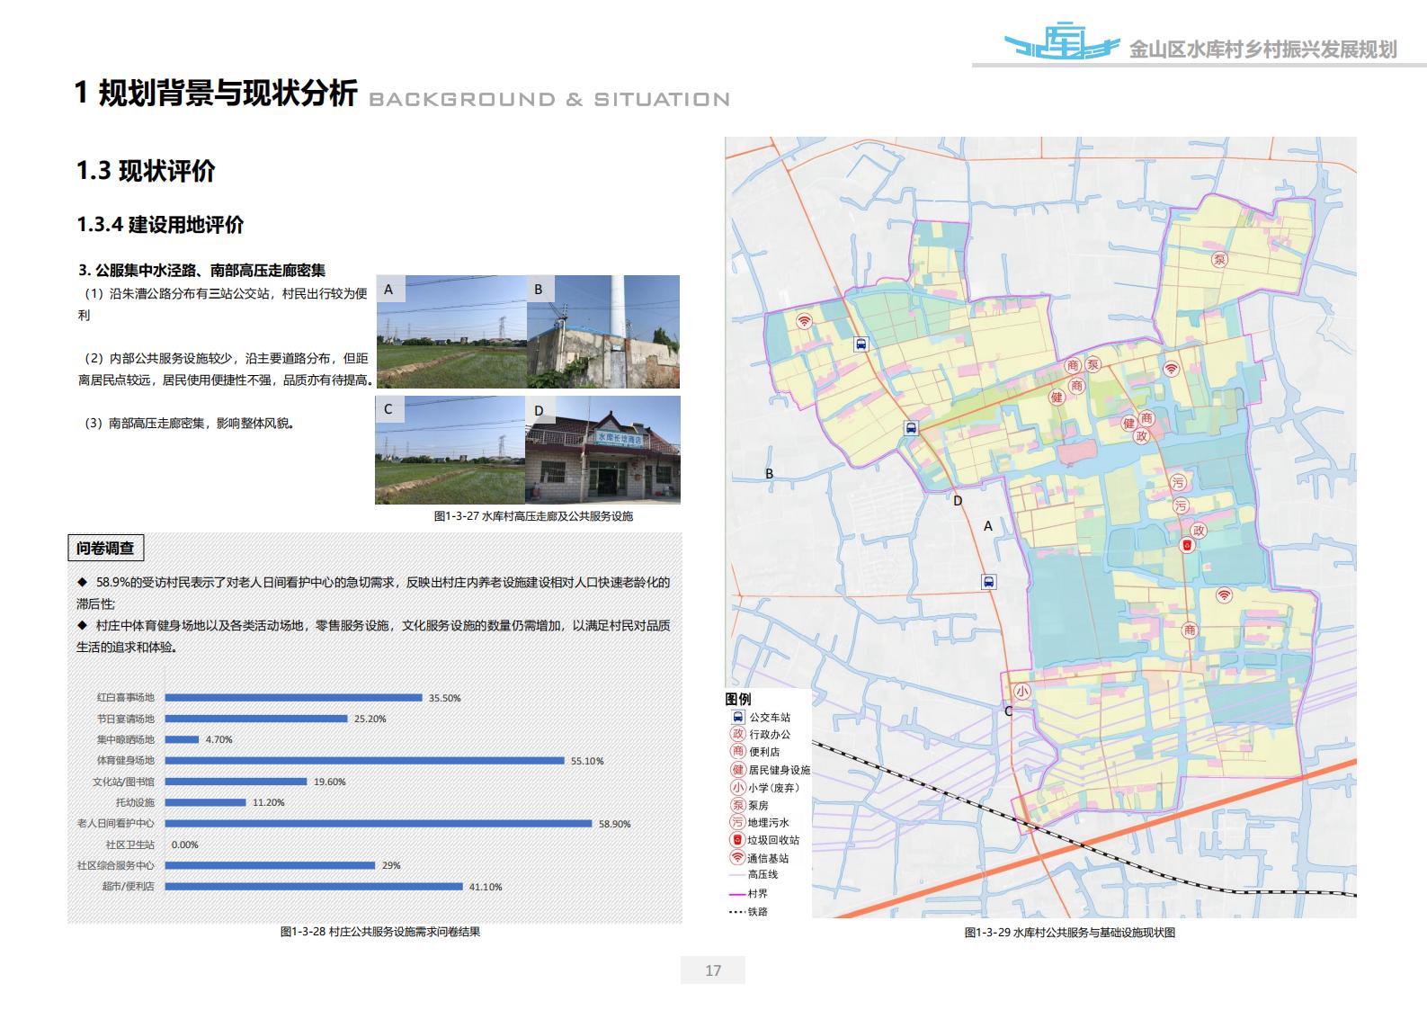The image size is (1427, 1010).
Task: Click the survey bullet beginning 58.9%的受访村民
Action: (373, 593)
